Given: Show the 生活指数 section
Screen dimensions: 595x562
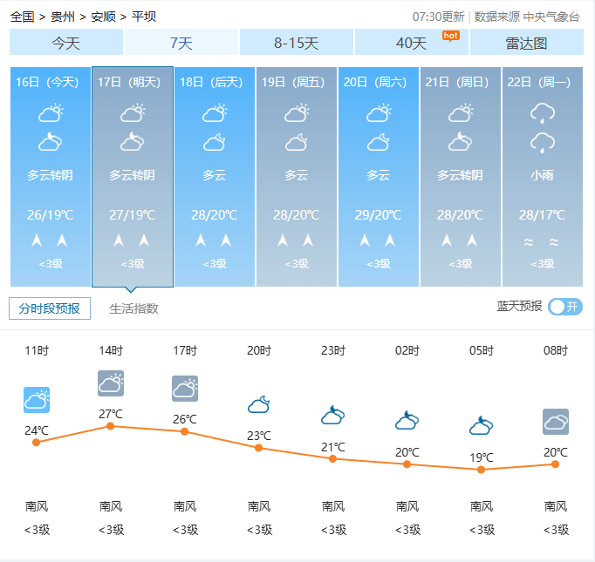Looking at the screenshot, I should (133, 308).
